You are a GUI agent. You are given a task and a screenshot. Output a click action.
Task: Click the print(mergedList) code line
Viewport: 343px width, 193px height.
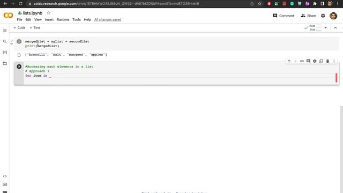[42, 46]
